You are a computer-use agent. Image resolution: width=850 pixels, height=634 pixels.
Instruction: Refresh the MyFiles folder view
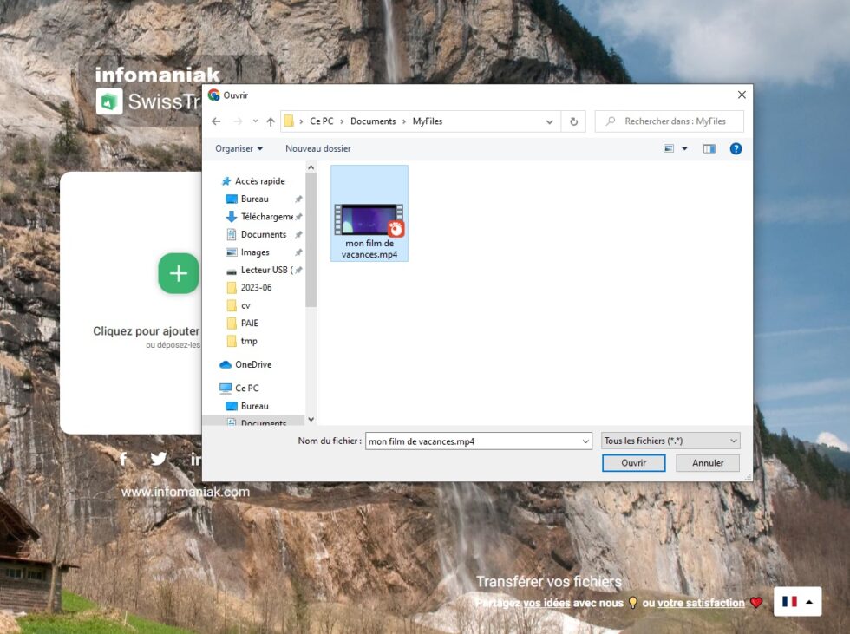(573, 121)
